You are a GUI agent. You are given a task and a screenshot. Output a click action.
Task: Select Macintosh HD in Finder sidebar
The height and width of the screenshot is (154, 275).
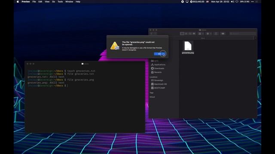click(159, 84)
